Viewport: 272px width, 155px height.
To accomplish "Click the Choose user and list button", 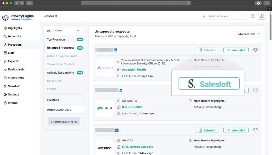I will [x=64, y=122].
